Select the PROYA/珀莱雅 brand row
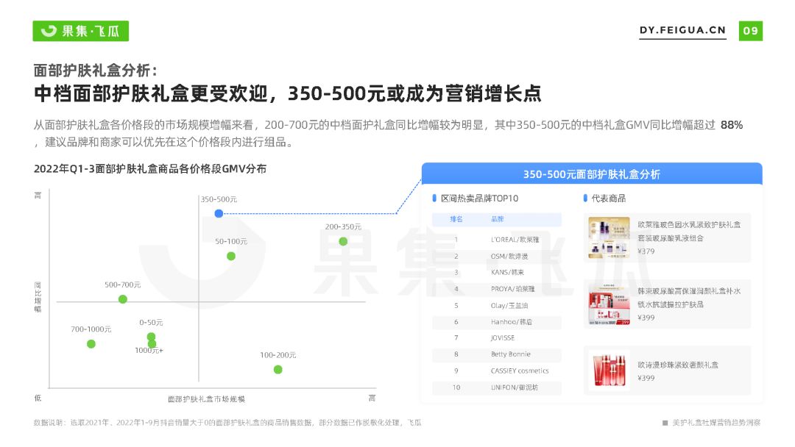795x447 pixels. [497, 289]
